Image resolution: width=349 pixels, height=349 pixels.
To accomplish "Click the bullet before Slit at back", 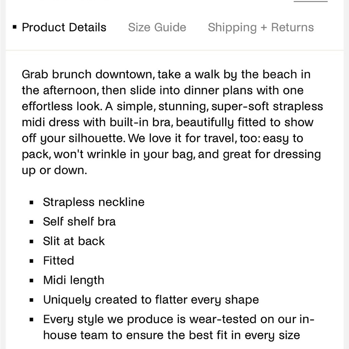I will pos(32,242).
